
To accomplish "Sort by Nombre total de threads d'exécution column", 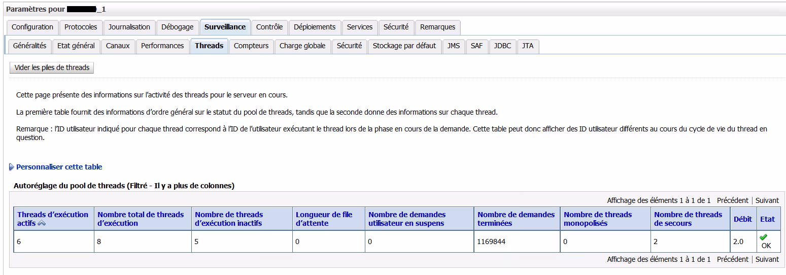I will tap(141, 219).
